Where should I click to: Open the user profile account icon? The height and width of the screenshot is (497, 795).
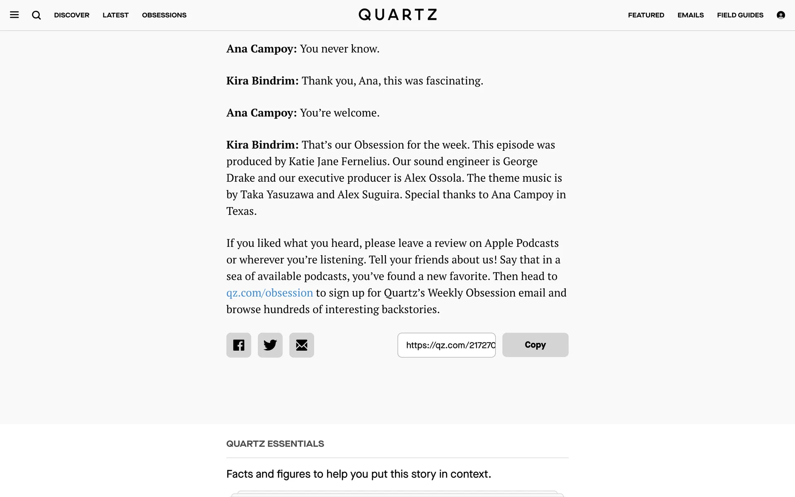(781, 15)
